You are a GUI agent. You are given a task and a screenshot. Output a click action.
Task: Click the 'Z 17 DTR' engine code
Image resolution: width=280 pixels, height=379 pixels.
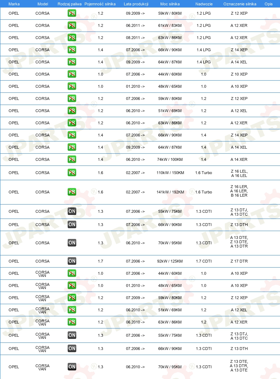click(239, 261)
